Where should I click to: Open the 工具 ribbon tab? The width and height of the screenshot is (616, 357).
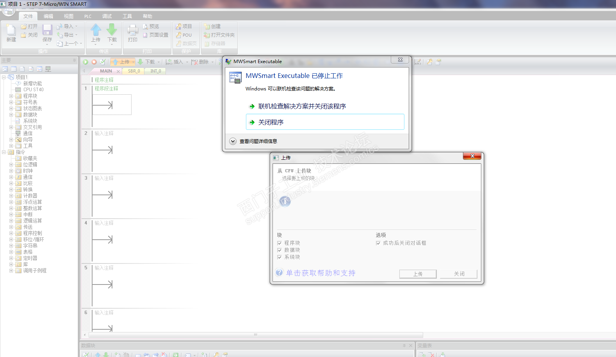click(x=127, y=16)
